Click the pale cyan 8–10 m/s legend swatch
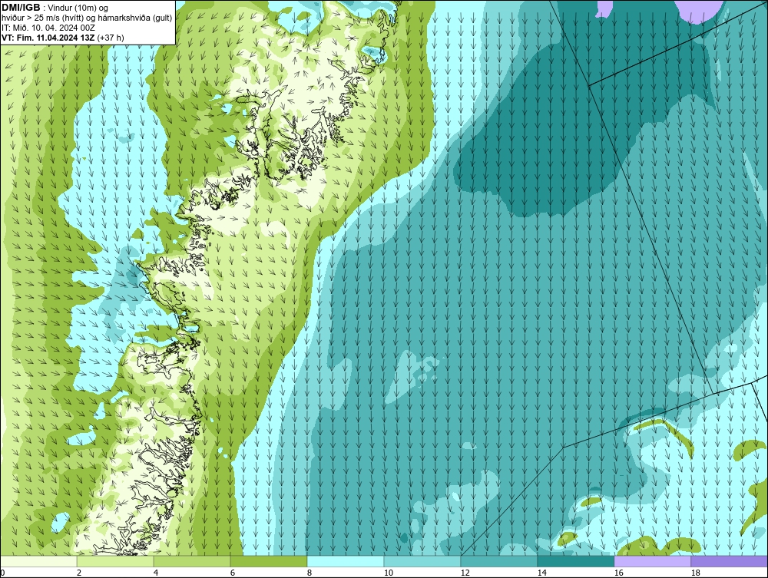This screenshot has height=578, width=768. (346, 561)
